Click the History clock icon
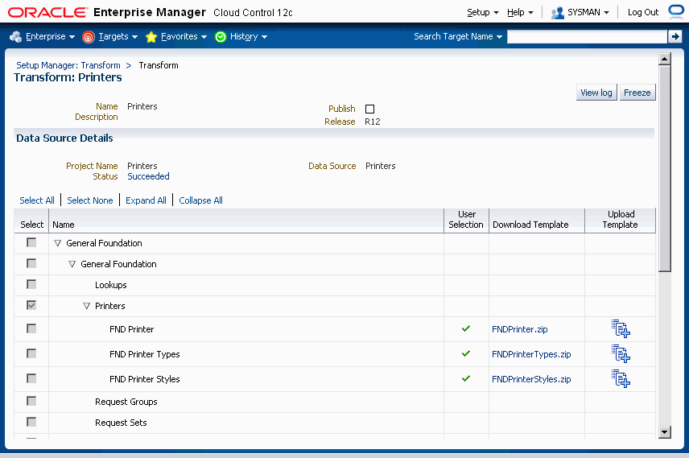Viewport: 689px width, 458px height. click(221, 37)
